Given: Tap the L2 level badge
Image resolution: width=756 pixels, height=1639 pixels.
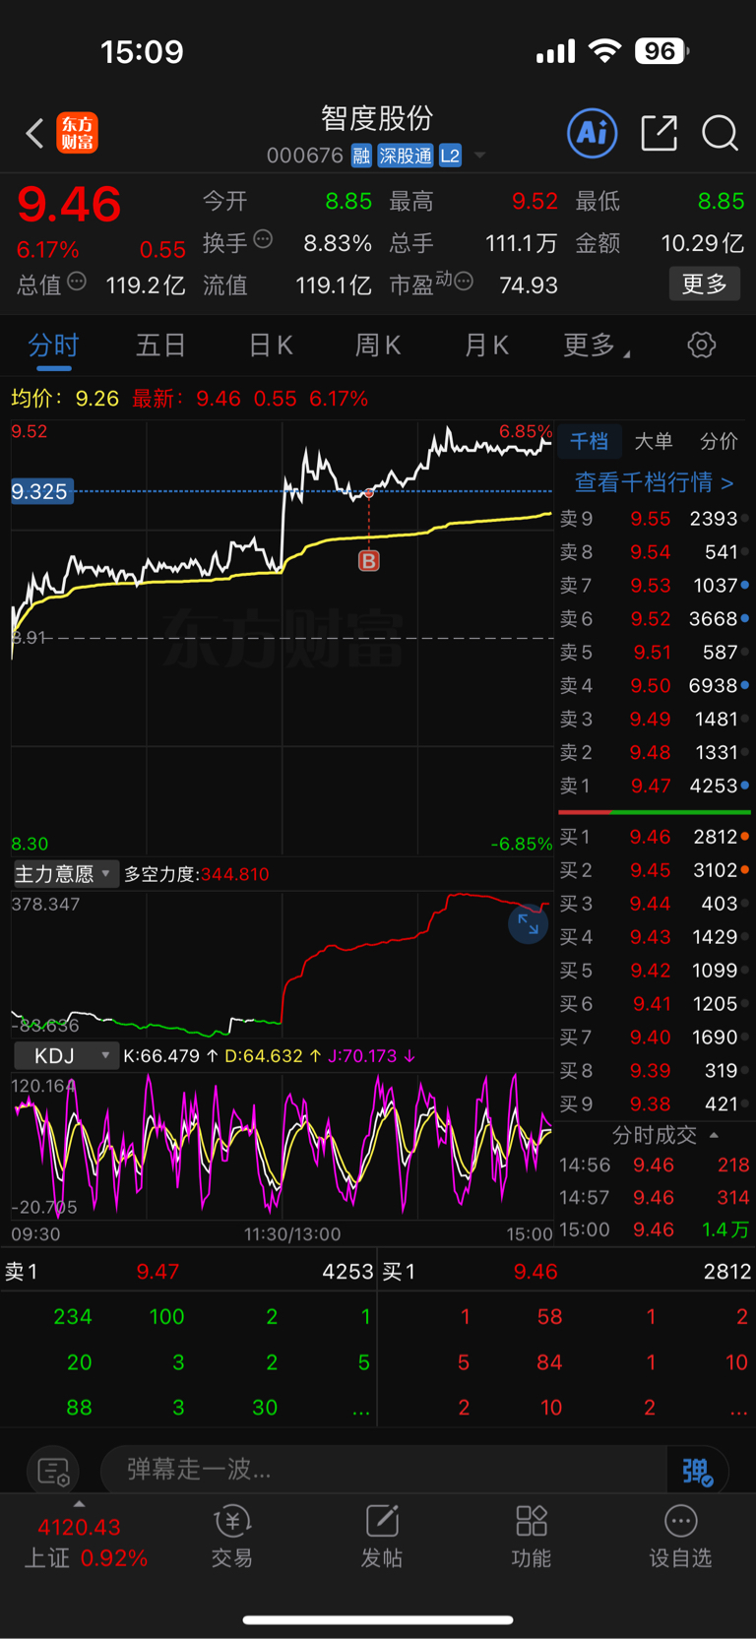Looking at the screenshot, I should 450,156.
